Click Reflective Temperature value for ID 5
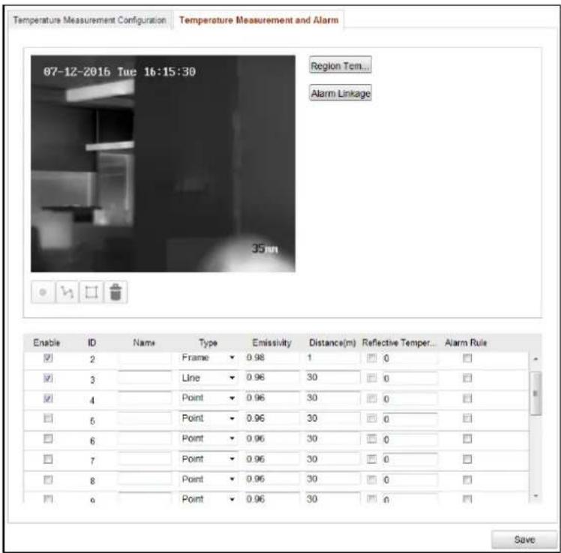The width and height of the screenshot is (561, 553). 409,418
